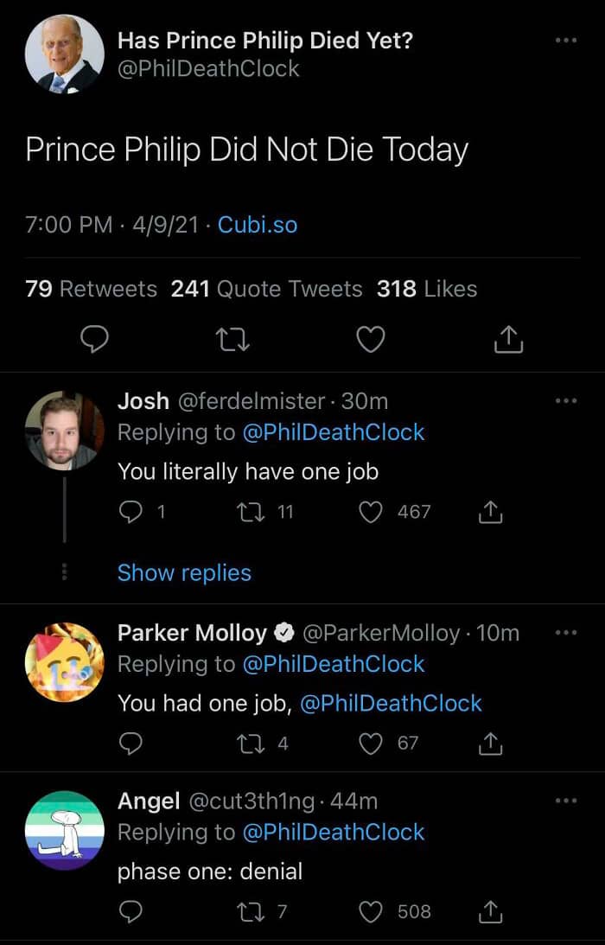Image resolution: width=605 pixels, height=945 pixels.
Task: View the 241 Quote Tweets list
Action: pyautogui.click(x=266, y=289)
